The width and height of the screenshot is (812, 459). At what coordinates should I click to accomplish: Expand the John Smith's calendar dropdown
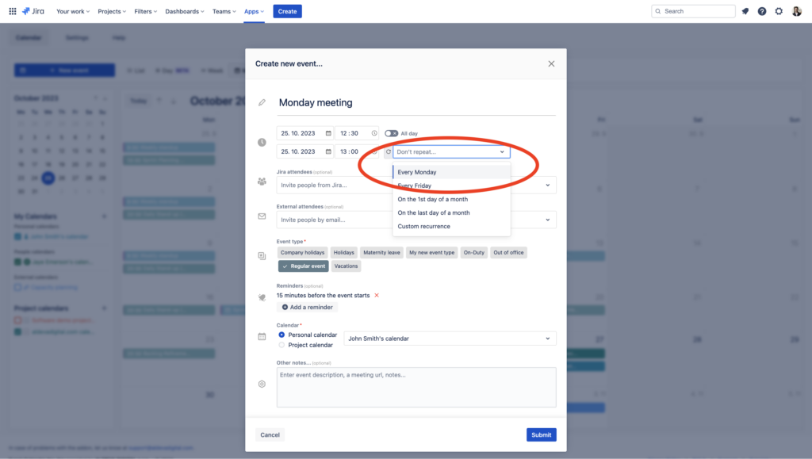(x=450, y=339)
